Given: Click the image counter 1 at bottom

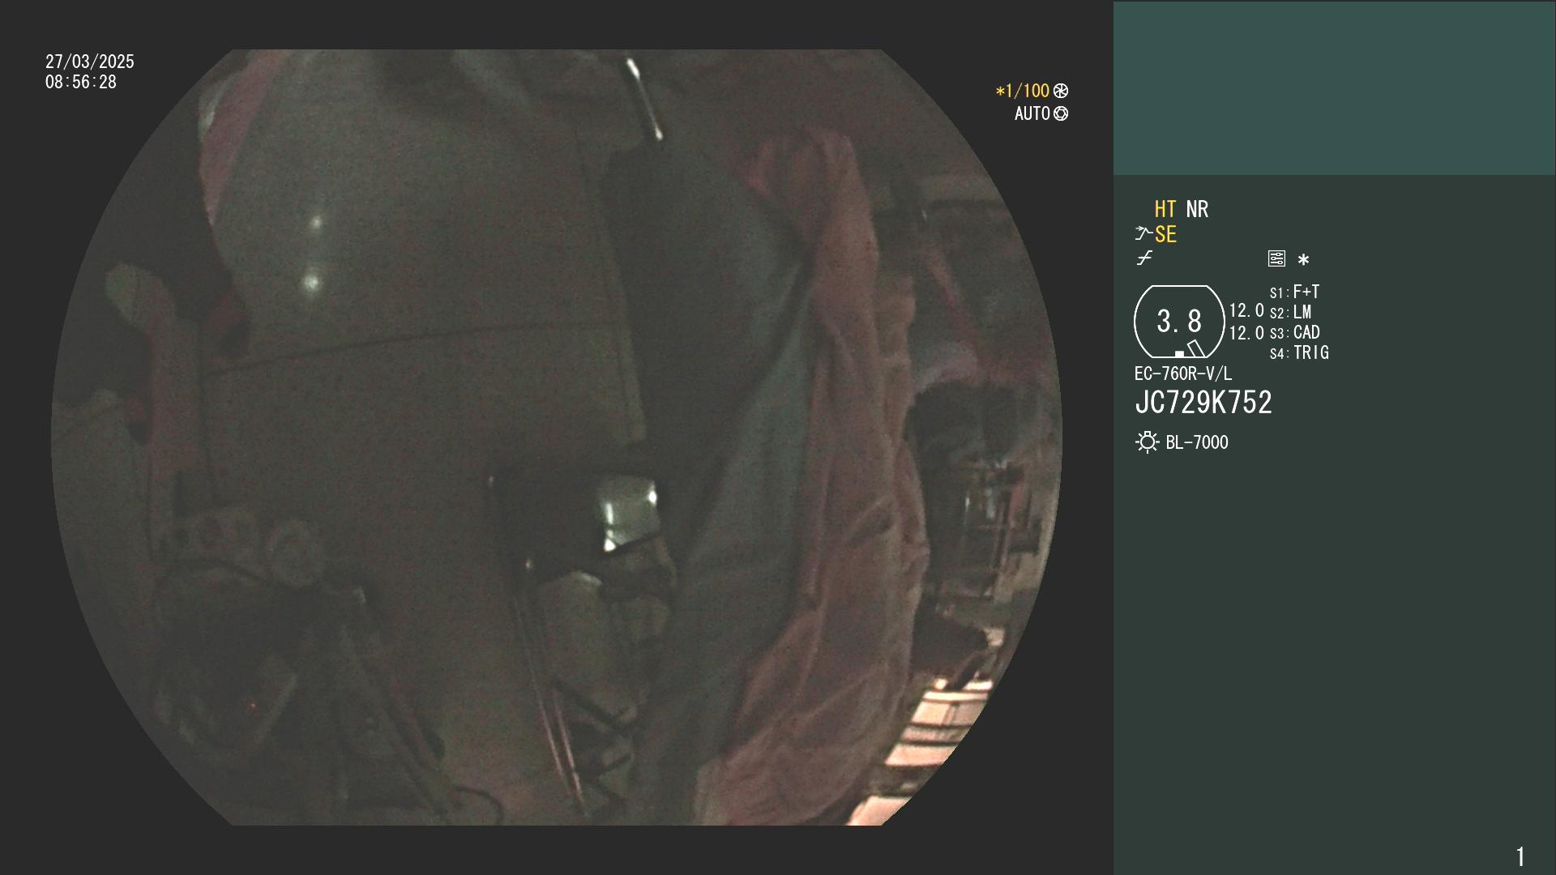Looking at the screenshot, I should point(1520,856).
